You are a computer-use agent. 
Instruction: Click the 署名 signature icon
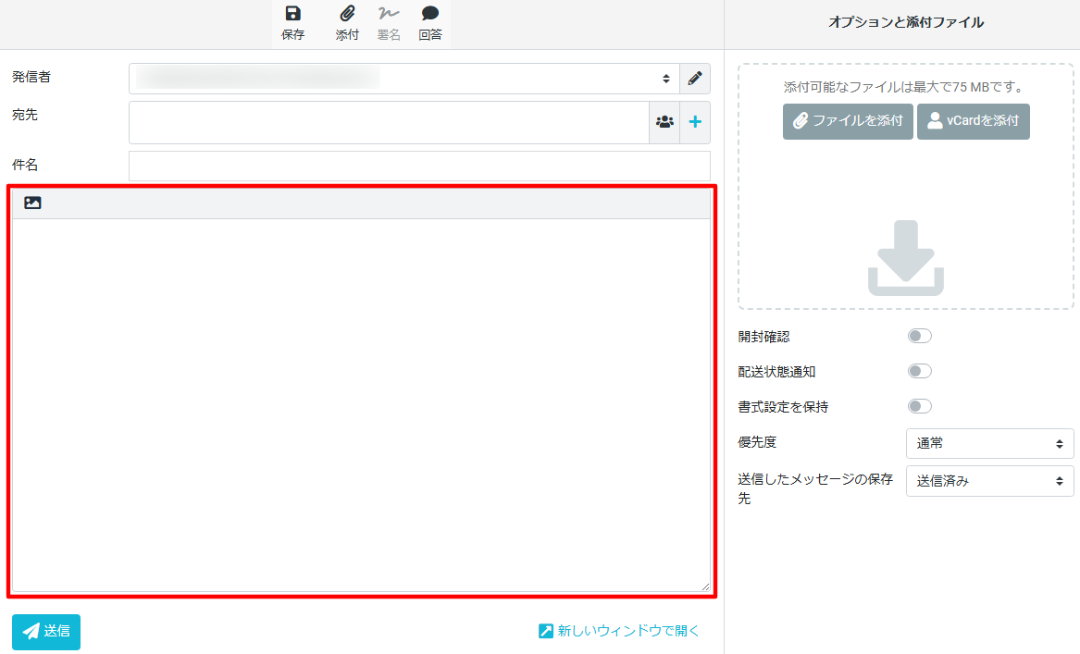coord(389,13)
